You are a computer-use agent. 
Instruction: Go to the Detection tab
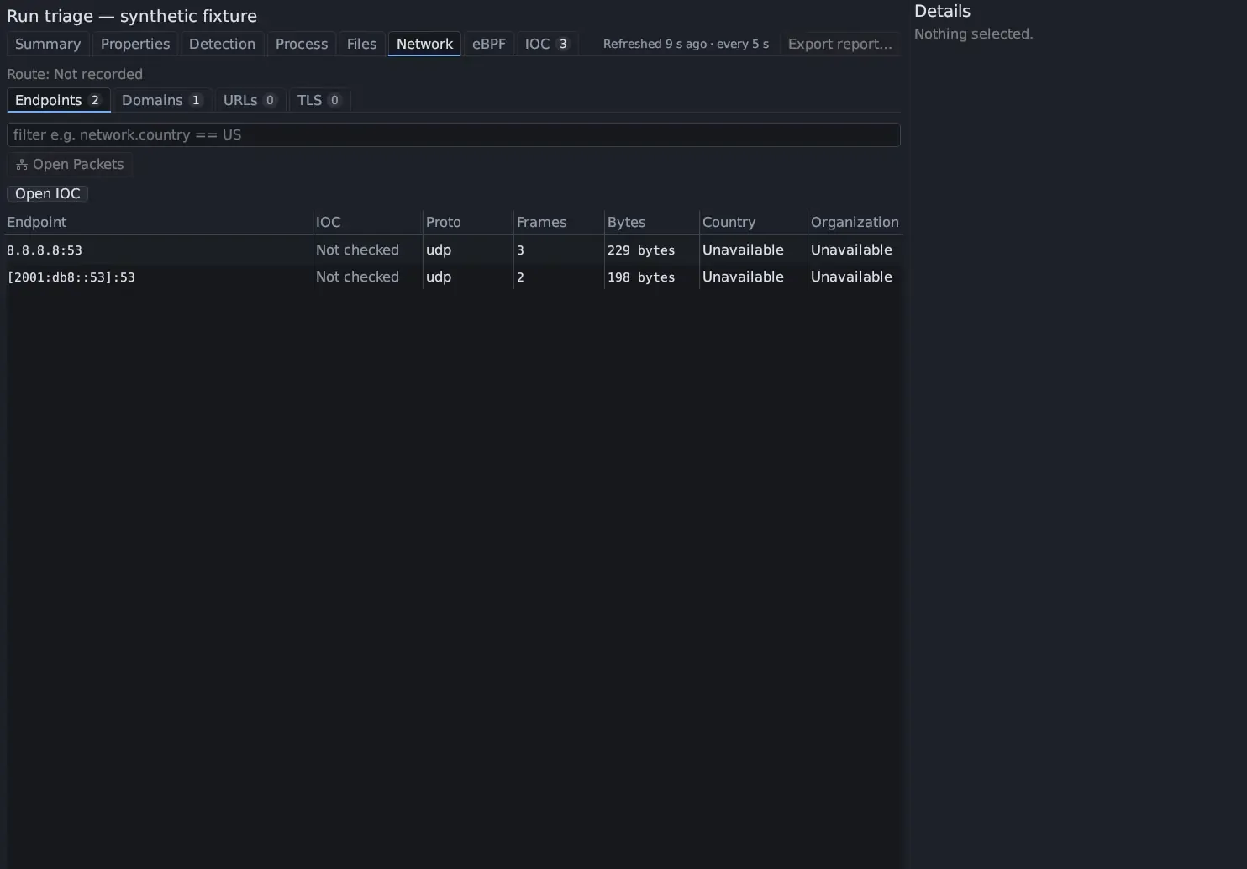(x=222, y=44)
